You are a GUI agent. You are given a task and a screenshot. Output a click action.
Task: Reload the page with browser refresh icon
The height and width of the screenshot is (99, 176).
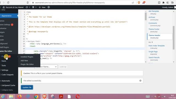(x=8, y=2)
